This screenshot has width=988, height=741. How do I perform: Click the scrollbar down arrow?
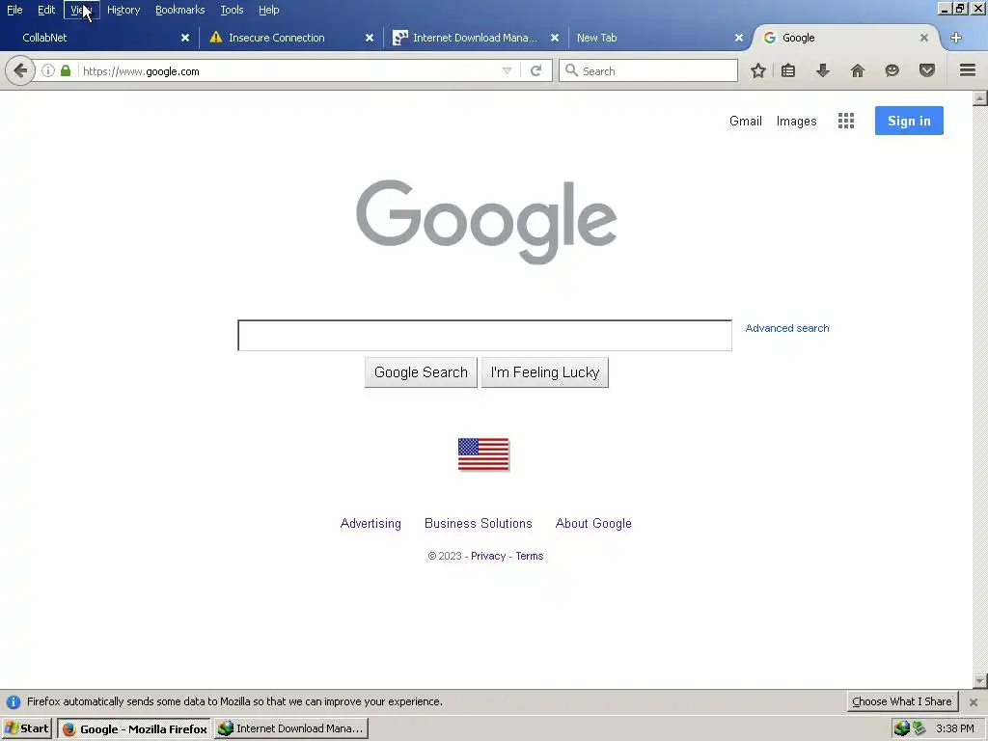pos(980,681)
